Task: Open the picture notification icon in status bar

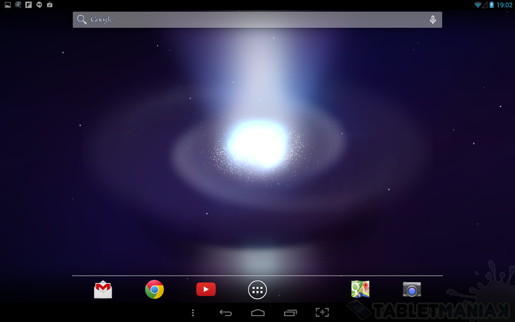Action: pyautogui.click(x=7, y=5)
